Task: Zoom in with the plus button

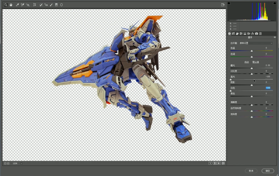Action: tap(8, 163)
